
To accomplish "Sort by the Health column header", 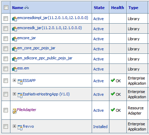I will click(x=117, y=8).
